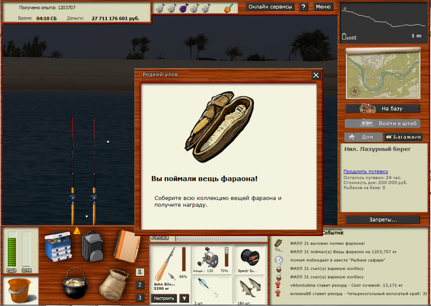Click the clock icon in events log
This screenshot has width=431, height=306.
pyautogui.click(x=278, y=260)
